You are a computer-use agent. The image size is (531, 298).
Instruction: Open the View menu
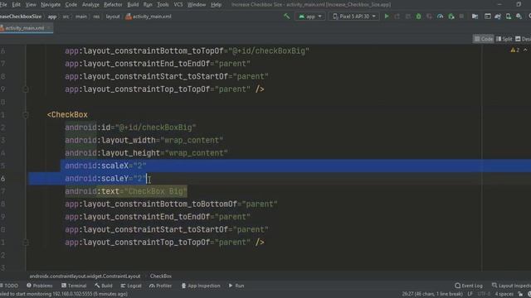pyautogui.click(x=31, y=5)
